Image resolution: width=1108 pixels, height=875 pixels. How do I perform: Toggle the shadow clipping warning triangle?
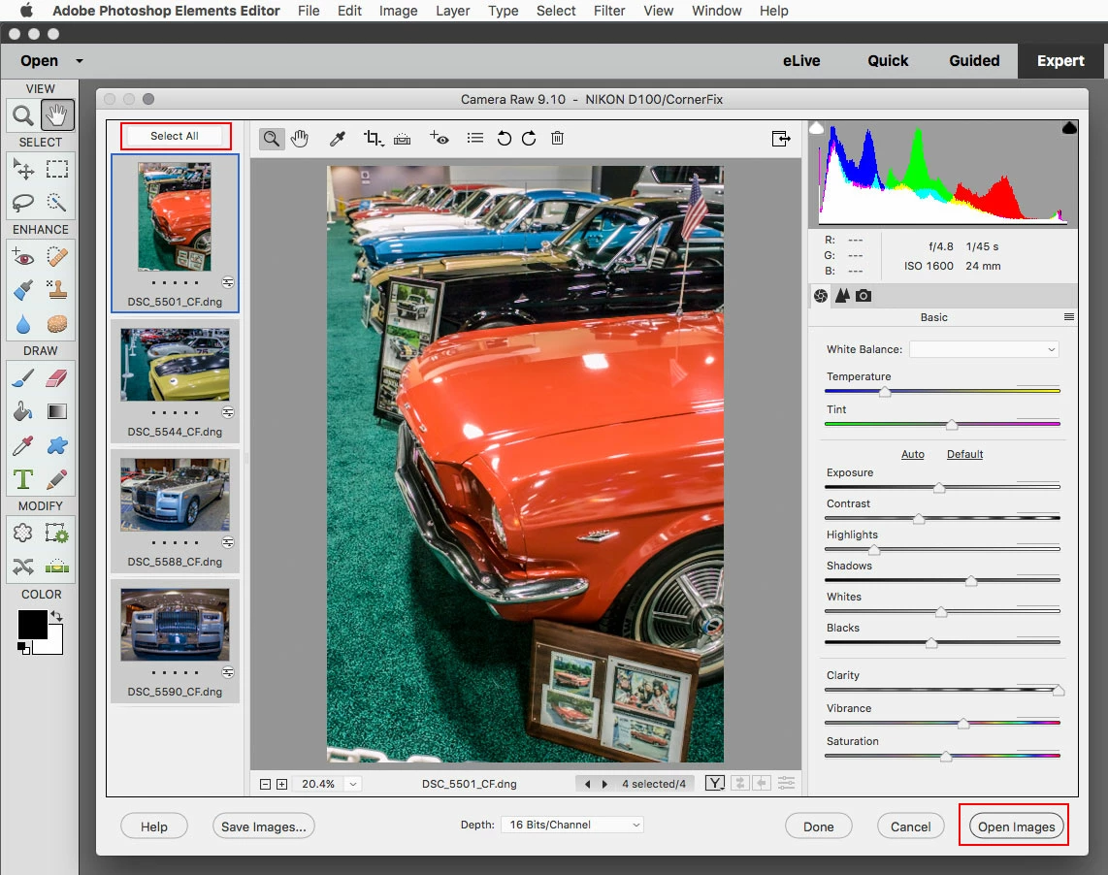coord(816,128)
